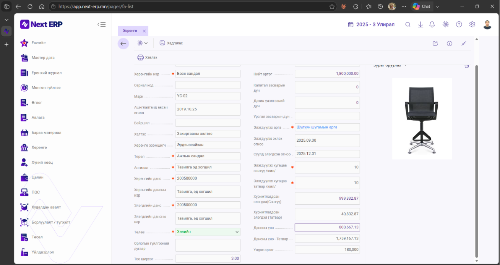Click the office chair image thumbnail
The width and height of the screenshot is (500, 265).
click(x=422, y=119)
